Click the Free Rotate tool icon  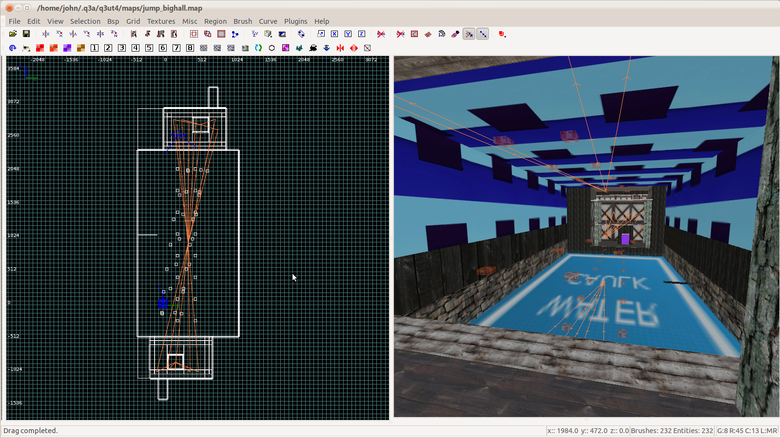coord(301,34)
